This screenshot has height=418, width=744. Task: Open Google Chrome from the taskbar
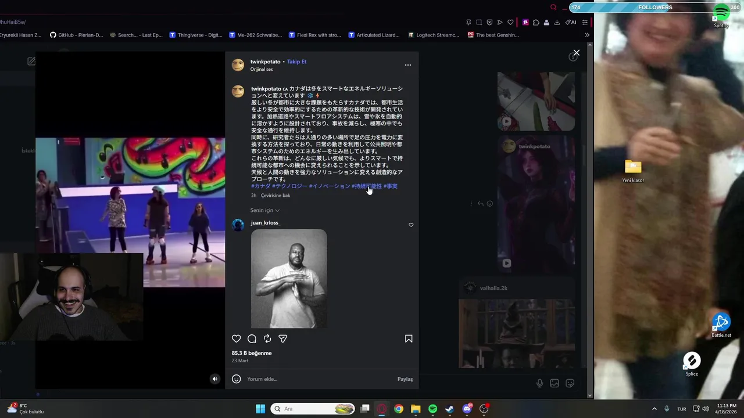398,409
